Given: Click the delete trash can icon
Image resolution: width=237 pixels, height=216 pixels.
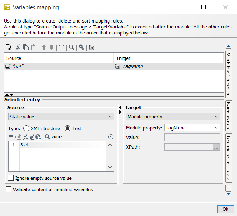Looking at the screenshot, I should pos(62,47).
